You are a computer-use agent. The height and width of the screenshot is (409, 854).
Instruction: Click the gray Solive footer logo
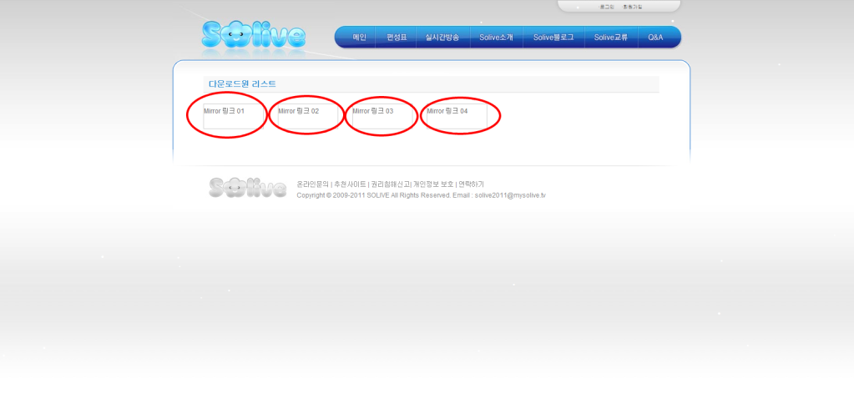point(247,188)
